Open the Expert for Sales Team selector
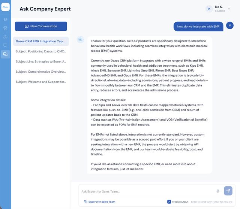Viewport: 240px width, 209px height. coord(100,202)
